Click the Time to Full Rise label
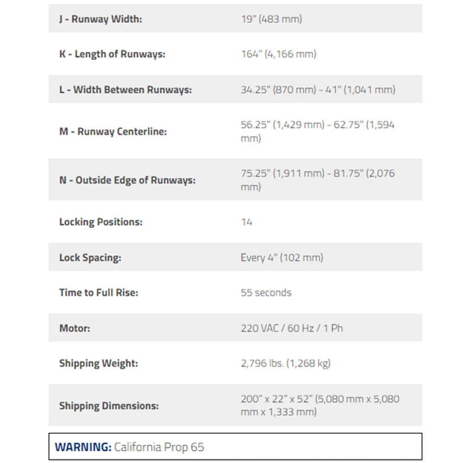 click(x=99, y=293)
